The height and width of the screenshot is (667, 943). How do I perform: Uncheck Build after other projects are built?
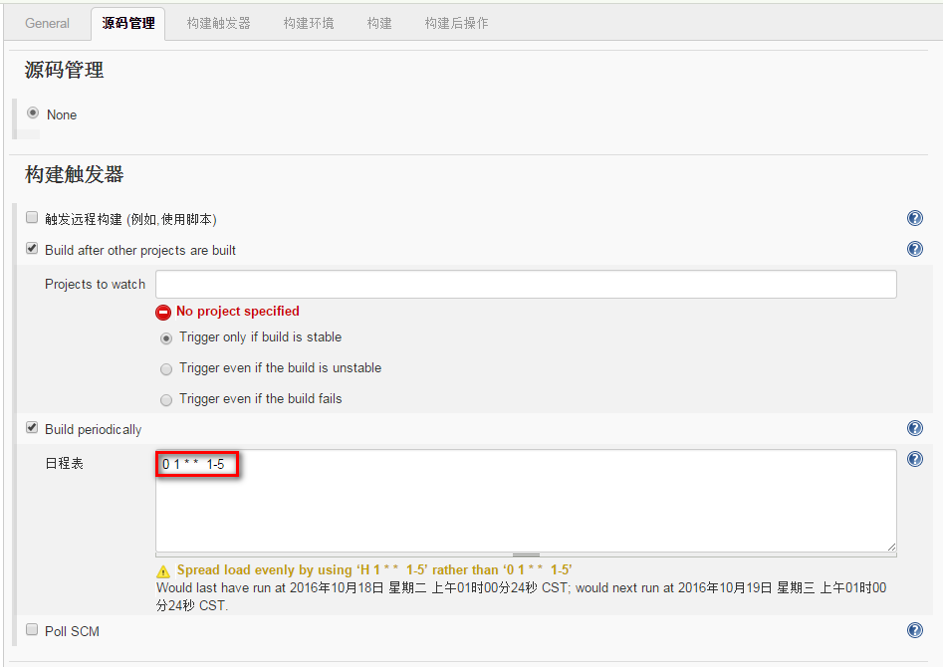click(x=32, y=249)
